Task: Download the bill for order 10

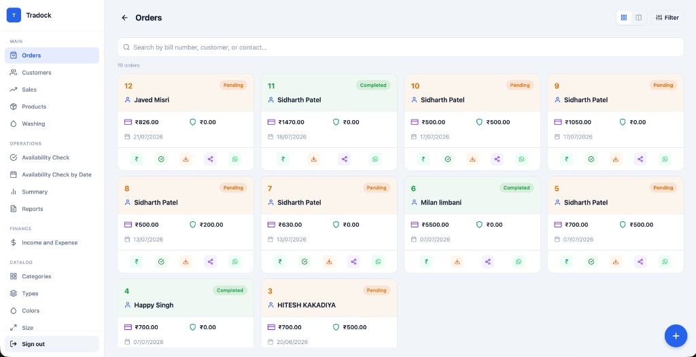Action: point(472,159)
